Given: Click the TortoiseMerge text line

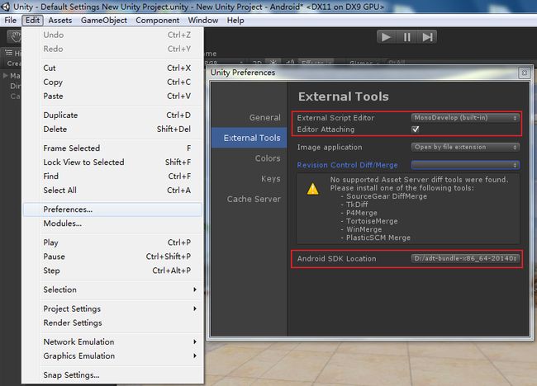Looking at the screenshot, I should pyautogui.click(x=372, y=221).
